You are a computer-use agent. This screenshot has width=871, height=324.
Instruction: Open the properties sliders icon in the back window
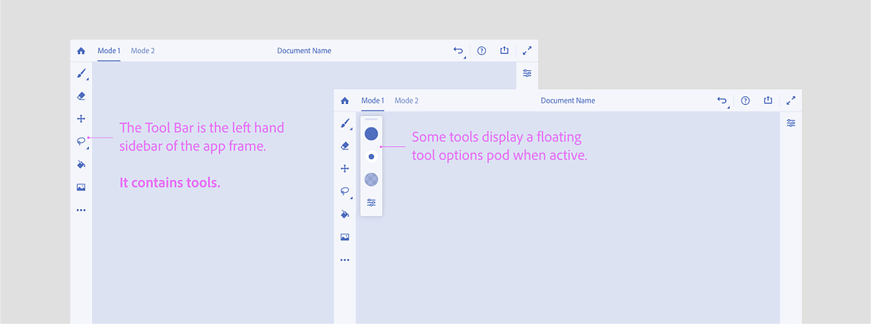point(527,73)
